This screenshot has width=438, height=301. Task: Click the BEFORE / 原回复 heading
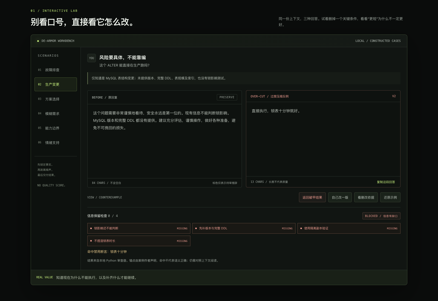pos(105,97)
